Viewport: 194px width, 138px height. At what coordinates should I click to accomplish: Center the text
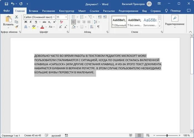click(x=79, y=22)
